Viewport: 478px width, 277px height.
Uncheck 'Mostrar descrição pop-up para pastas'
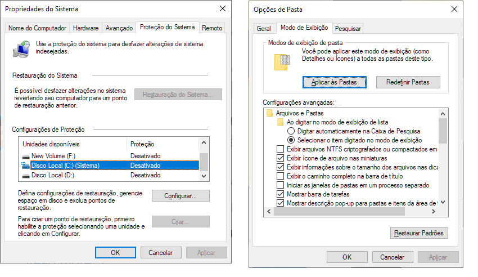click(x=280, y=203)
